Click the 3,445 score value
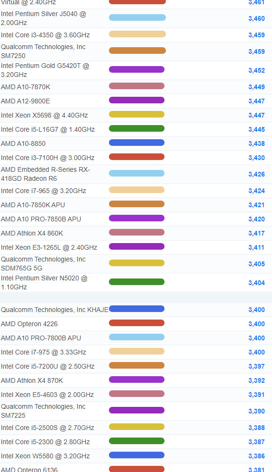The height and width of the screenshot is (472, 272). coord(256,129)
